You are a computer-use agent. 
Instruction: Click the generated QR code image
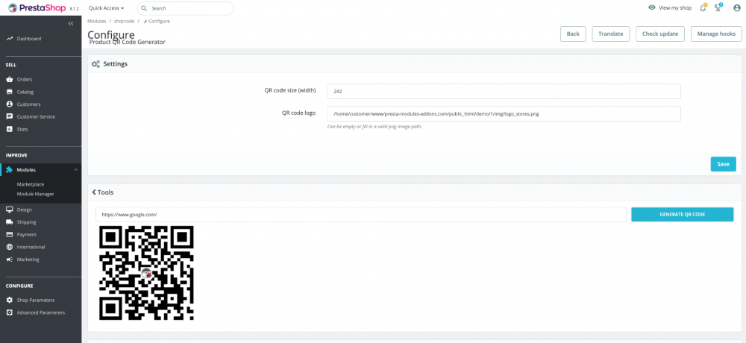coord(146,273)
